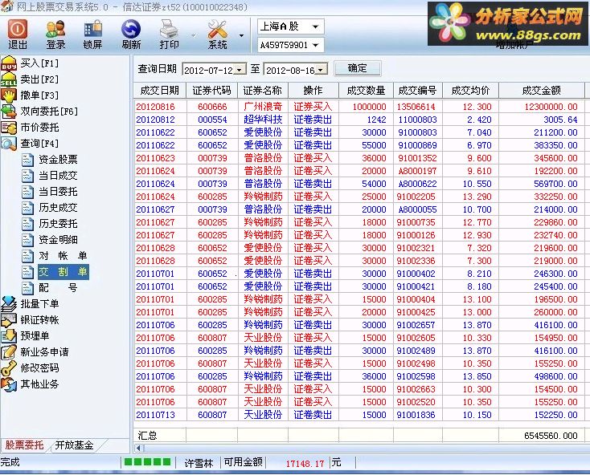This screenshot has width=590, height=475.
Task: Open the 系统 menu dropdown arrow
Action: (241, 35)
